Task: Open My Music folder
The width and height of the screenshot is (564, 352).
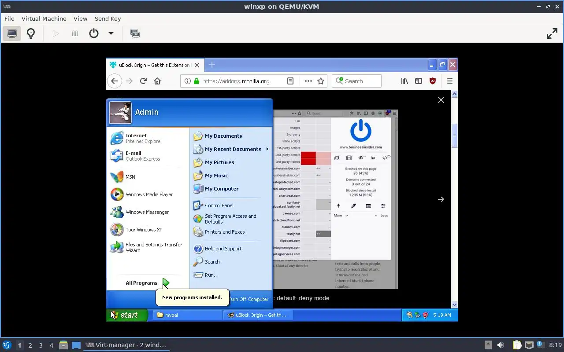Action: tap(231, 176)
